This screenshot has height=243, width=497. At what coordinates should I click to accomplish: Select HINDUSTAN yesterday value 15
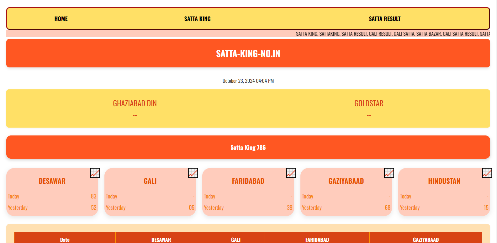(x=486, y=208)
